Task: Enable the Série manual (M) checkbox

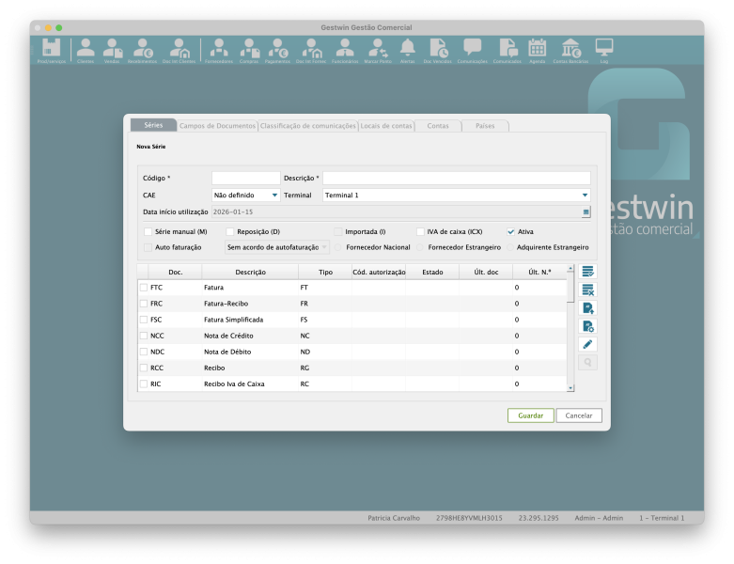Action: tap(148, 231)
